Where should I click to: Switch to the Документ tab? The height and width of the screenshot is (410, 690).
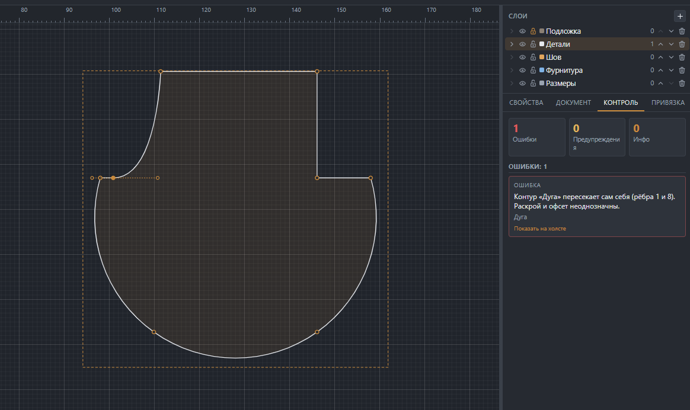pyautogui.click(x=573, y=102)
